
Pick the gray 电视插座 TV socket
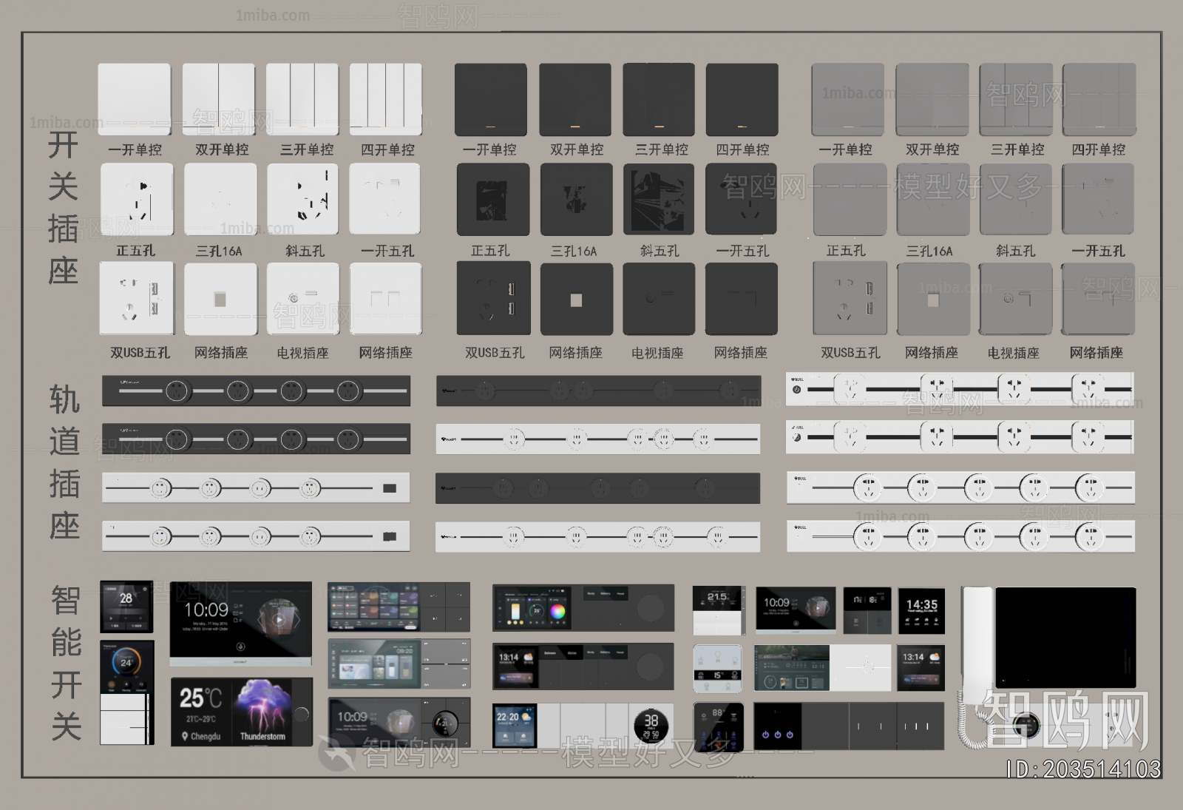click(1015, 299)
